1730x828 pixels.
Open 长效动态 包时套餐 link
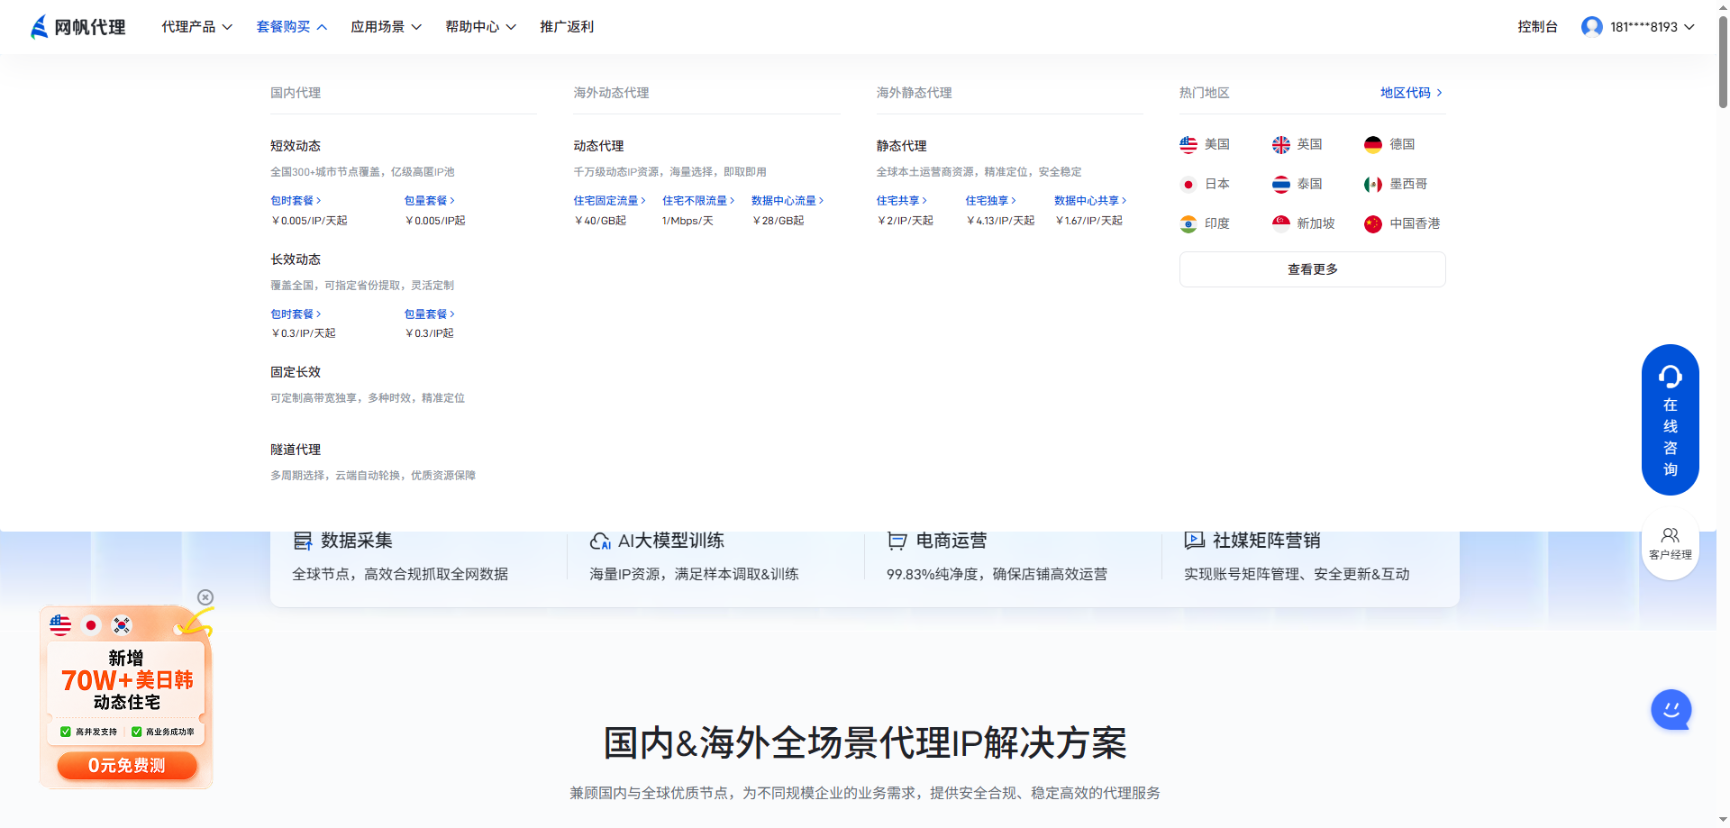pos(296,314)
